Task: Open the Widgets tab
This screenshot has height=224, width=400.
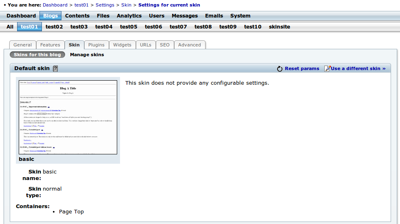Action: [122, 45]
